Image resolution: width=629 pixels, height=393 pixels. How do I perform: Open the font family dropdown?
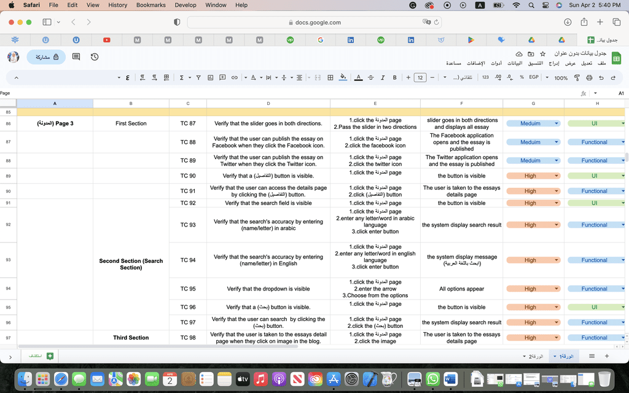(x=459, y=77)
